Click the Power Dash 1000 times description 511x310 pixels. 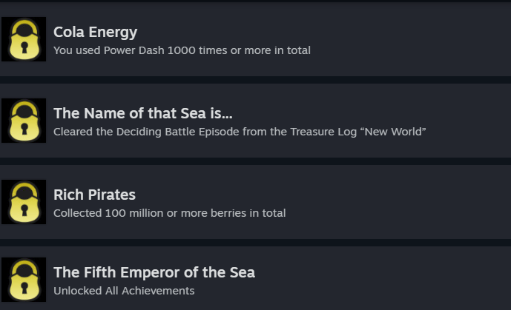182,50
